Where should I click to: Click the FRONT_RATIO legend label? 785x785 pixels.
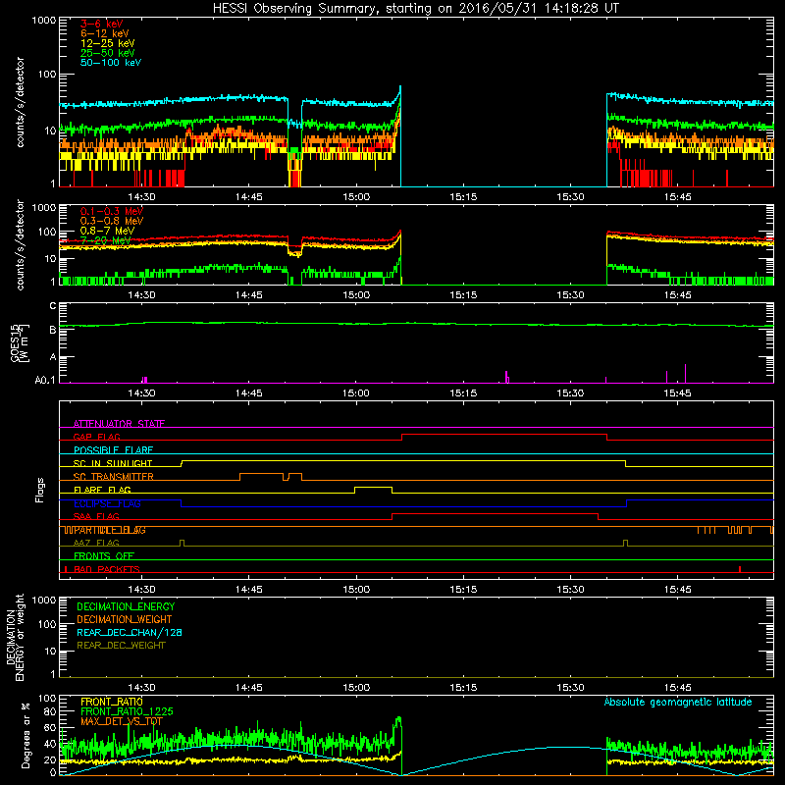click(x=112, y=702)
